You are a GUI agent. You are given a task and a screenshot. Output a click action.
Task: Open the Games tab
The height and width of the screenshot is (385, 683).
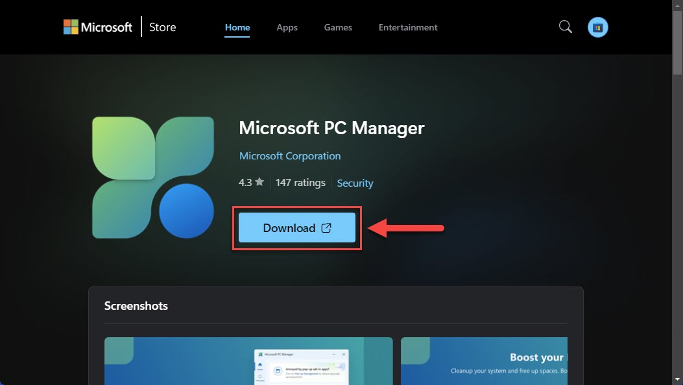tap(338, 27)
